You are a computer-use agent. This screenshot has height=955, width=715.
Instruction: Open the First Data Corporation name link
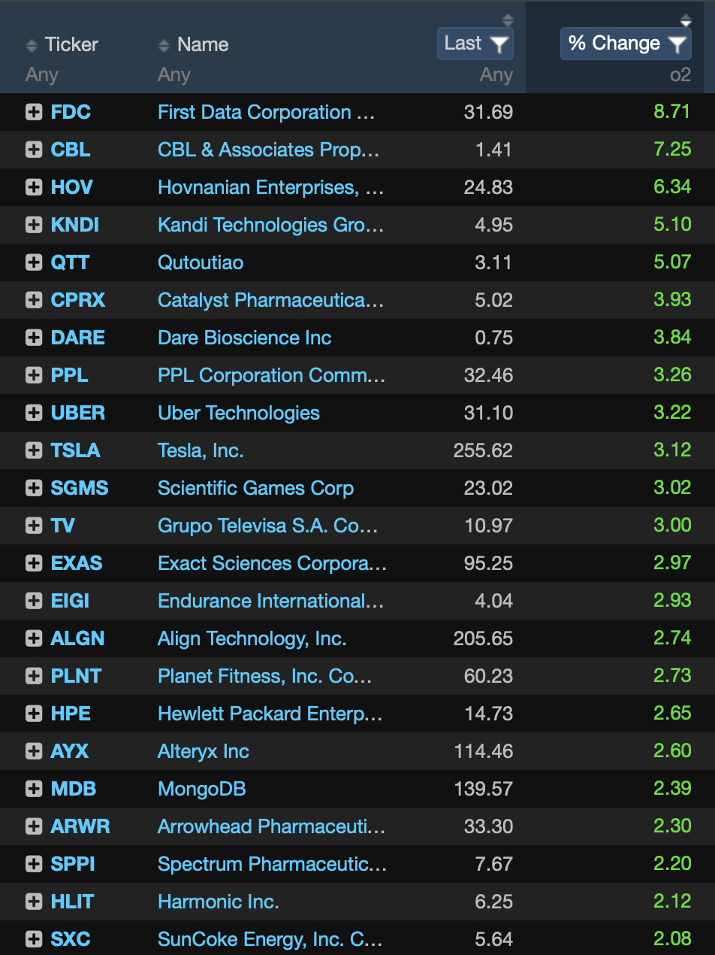coord(267,112)
